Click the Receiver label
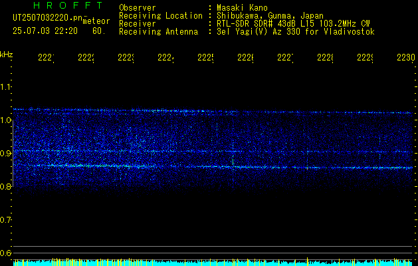Screen dimensions: 418x266 pos(138,24)
